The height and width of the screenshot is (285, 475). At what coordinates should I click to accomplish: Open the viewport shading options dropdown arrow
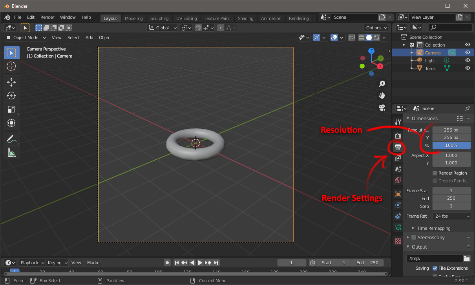pyautogui.click(x=385, y=38)
